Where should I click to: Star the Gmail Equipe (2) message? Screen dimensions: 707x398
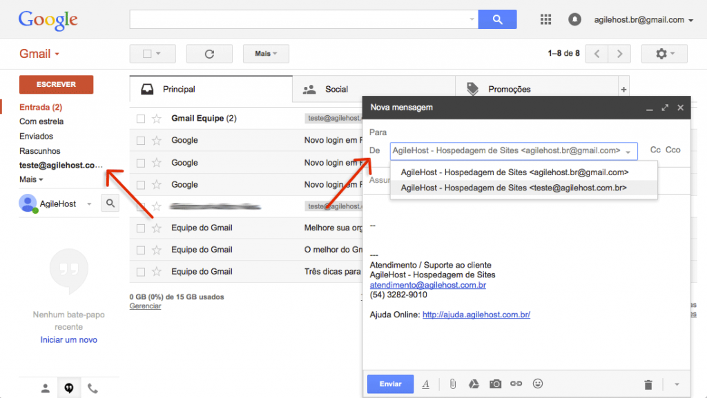tap(157, 119)
